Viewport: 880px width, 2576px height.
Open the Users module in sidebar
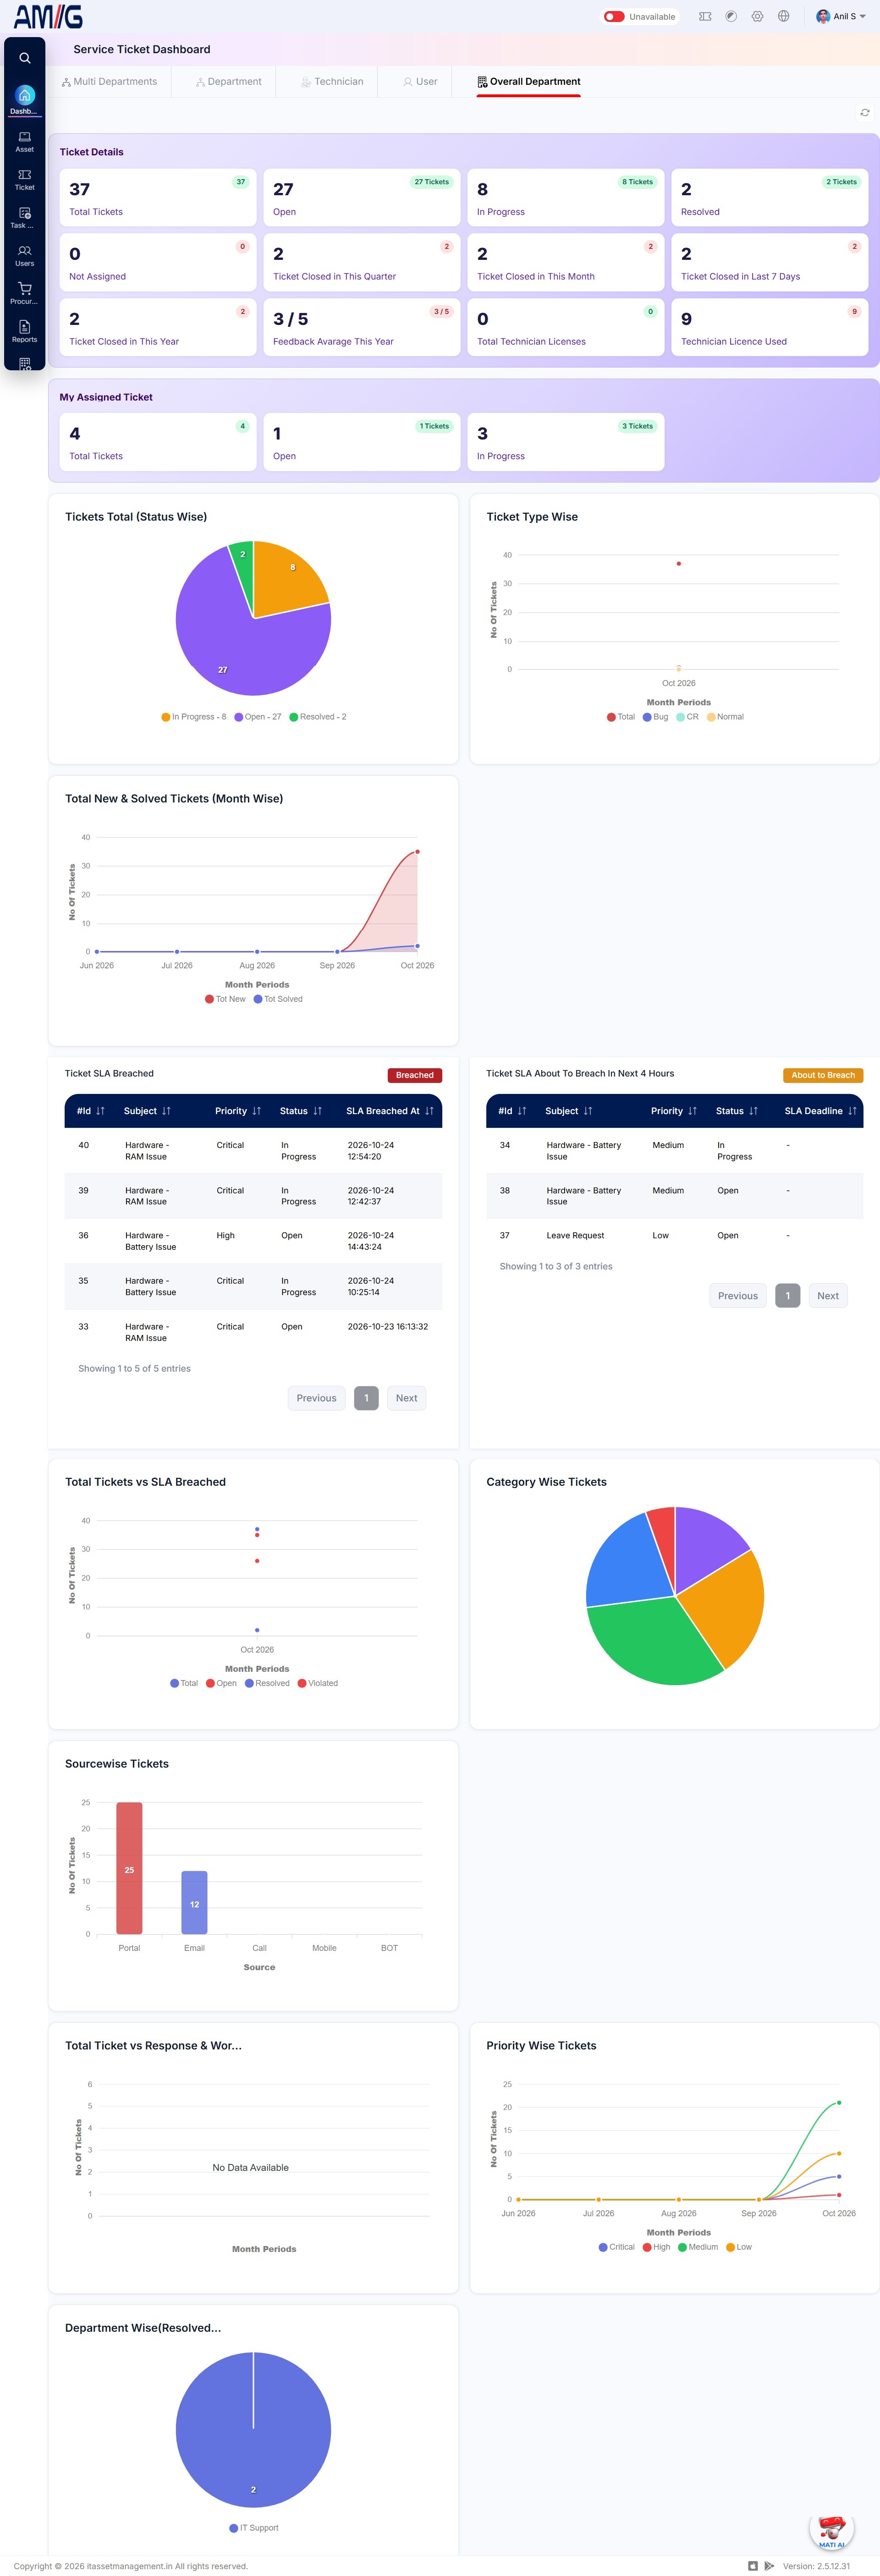[x=25, y=256]
